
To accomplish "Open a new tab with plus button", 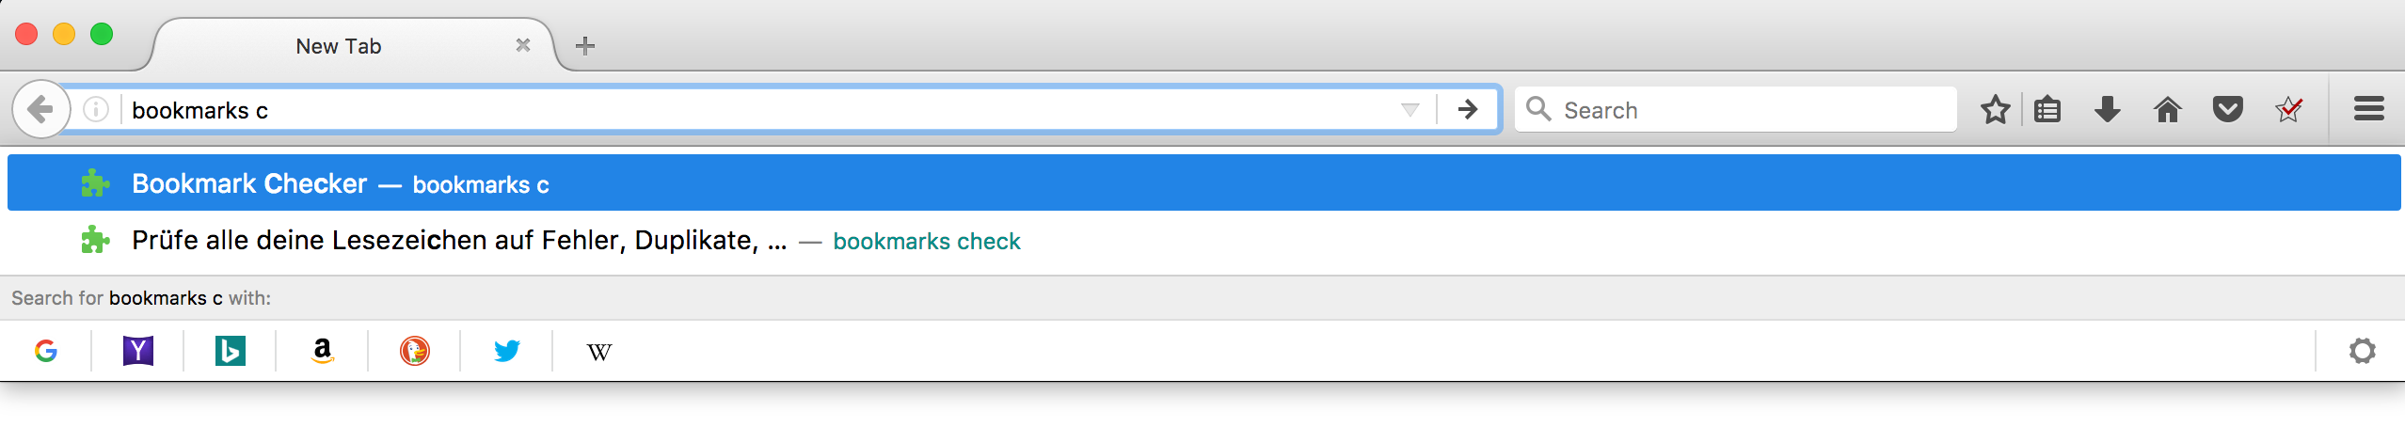I will [585, 45].
